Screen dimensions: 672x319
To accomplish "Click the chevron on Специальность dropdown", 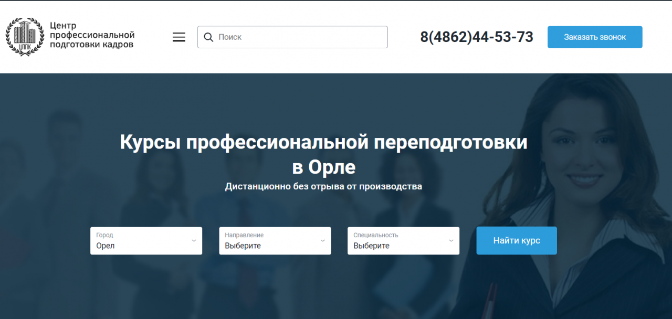I will 450,241.
